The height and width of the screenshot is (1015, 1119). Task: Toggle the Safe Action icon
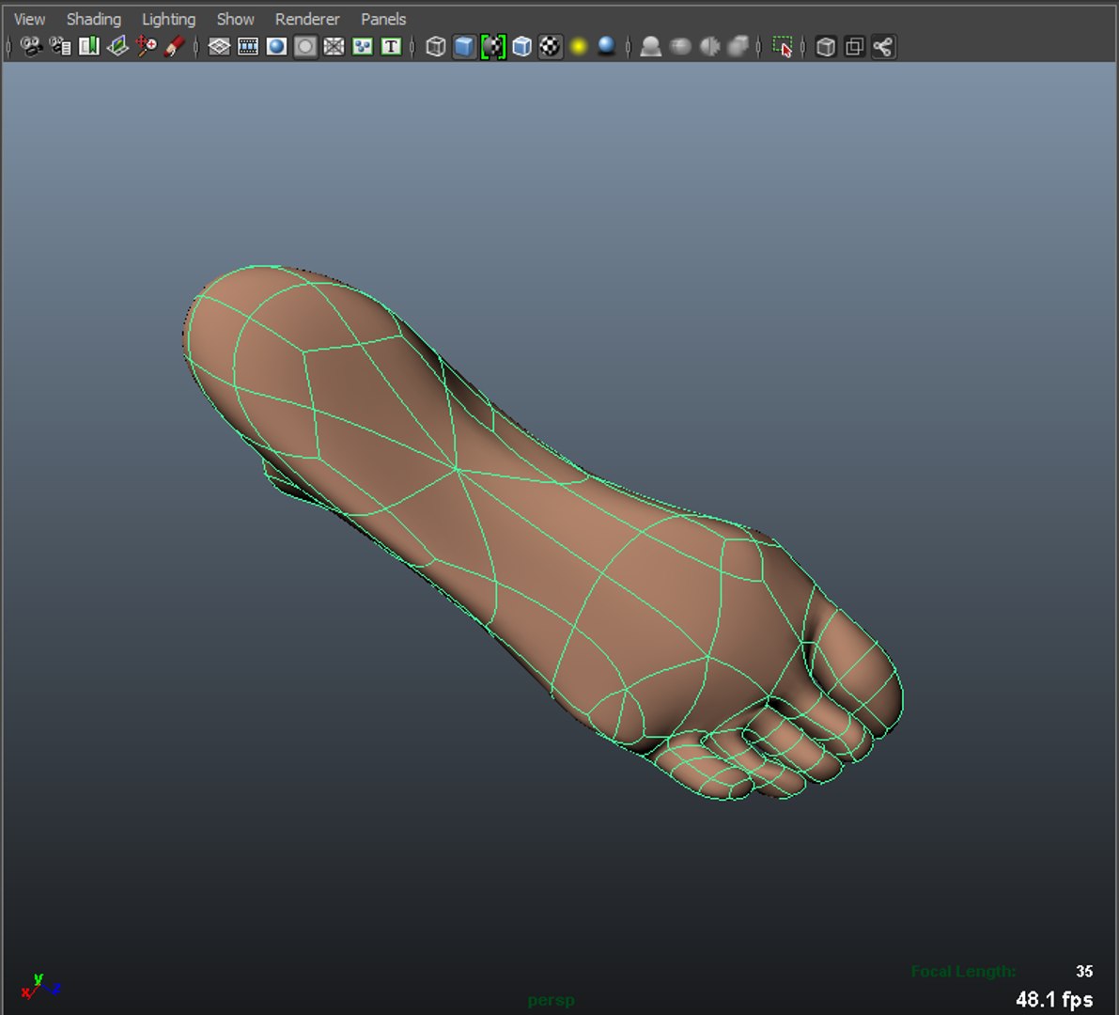[x=363, y=47]
